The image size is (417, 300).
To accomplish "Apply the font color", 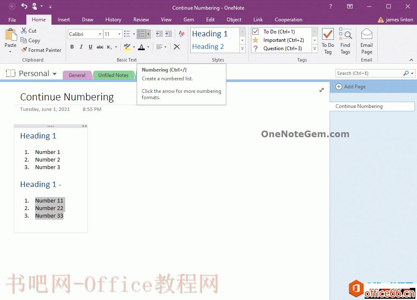I will pyautogui.click(x=141, y=47).
